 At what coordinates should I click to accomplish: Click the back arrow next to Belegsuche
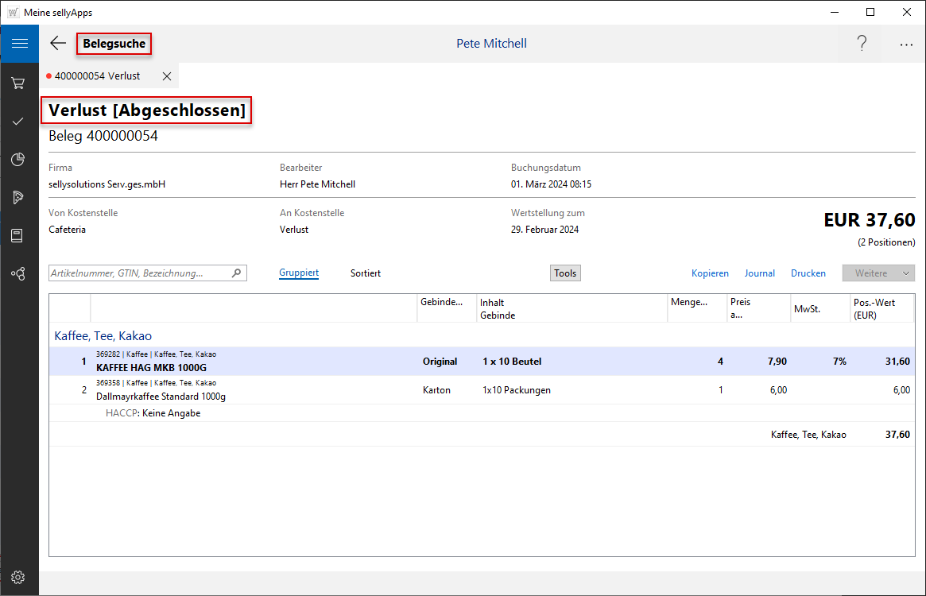point(58,44)
